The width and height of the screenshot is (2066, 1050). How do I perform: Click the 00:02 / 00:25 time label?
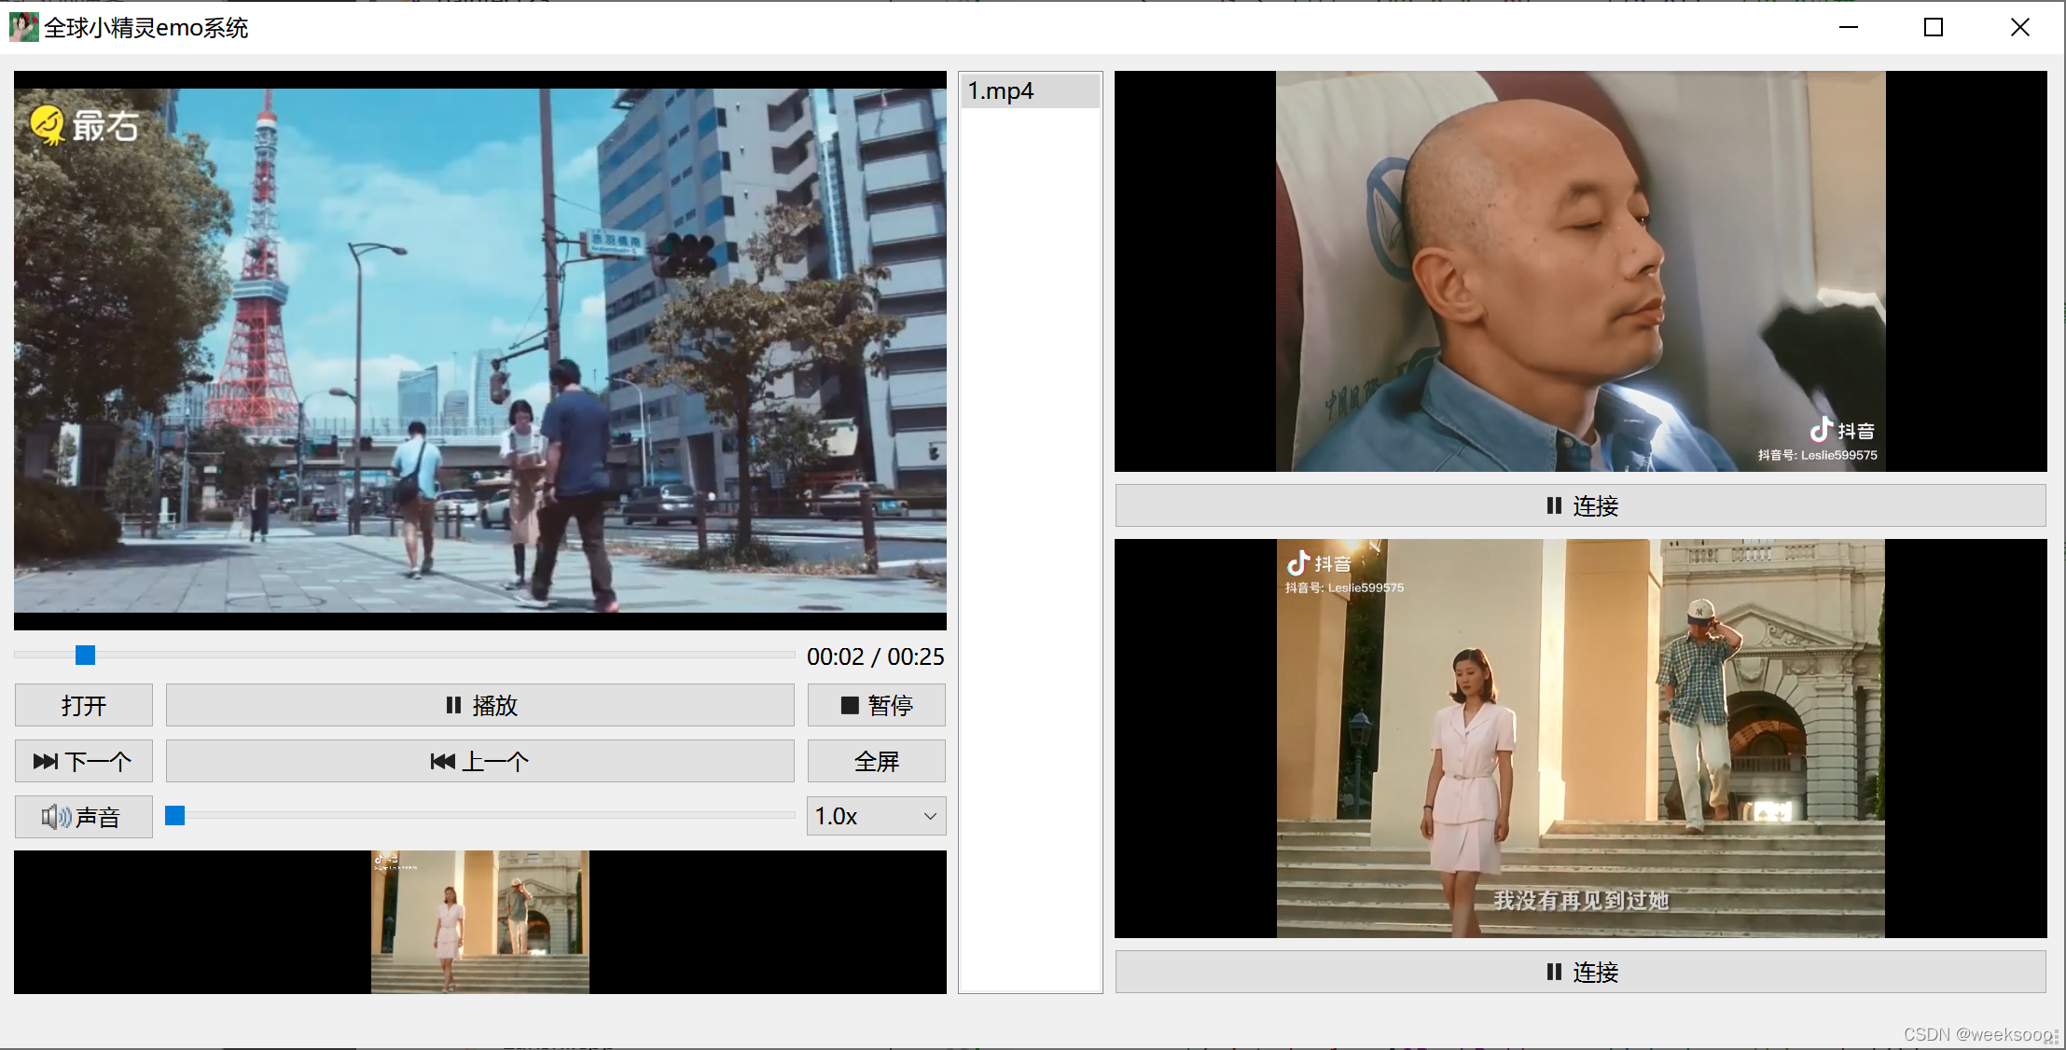coord(876,656)
